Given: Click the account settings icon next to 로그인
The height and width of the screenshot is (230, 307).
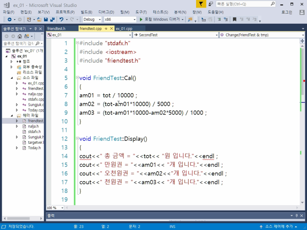Looking at the screenshot, I should tap(302, 12).
